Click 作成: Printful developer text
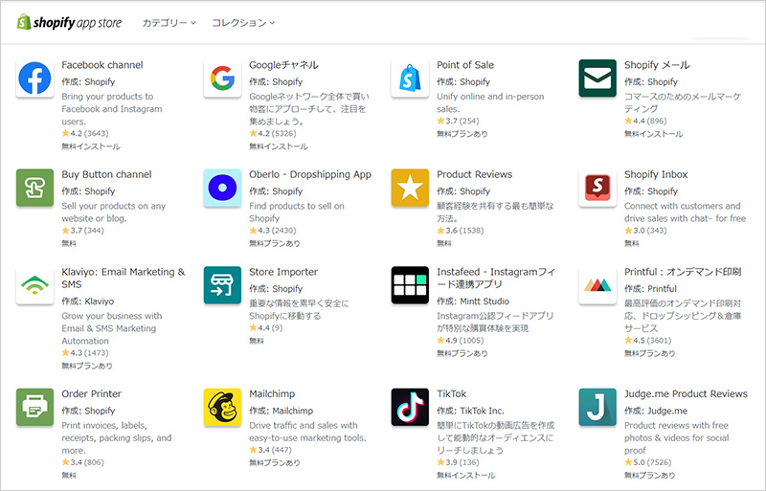Image resolution: width=766 pixels, height=491 pixels. pos(650,289)
